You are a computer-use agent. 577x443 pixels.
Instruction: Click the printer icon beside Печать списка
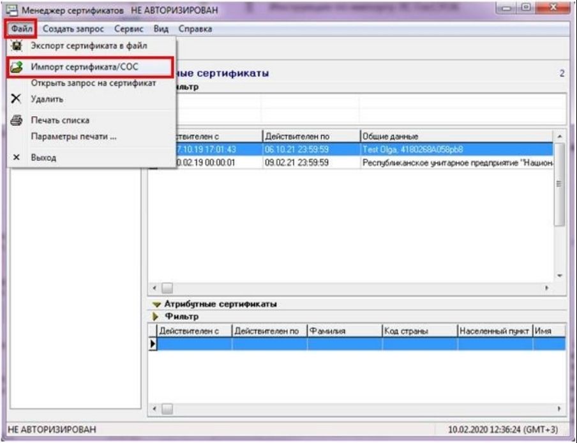click(19, 120)
